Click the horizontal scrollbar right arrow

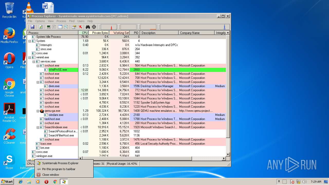pos(224,158)
